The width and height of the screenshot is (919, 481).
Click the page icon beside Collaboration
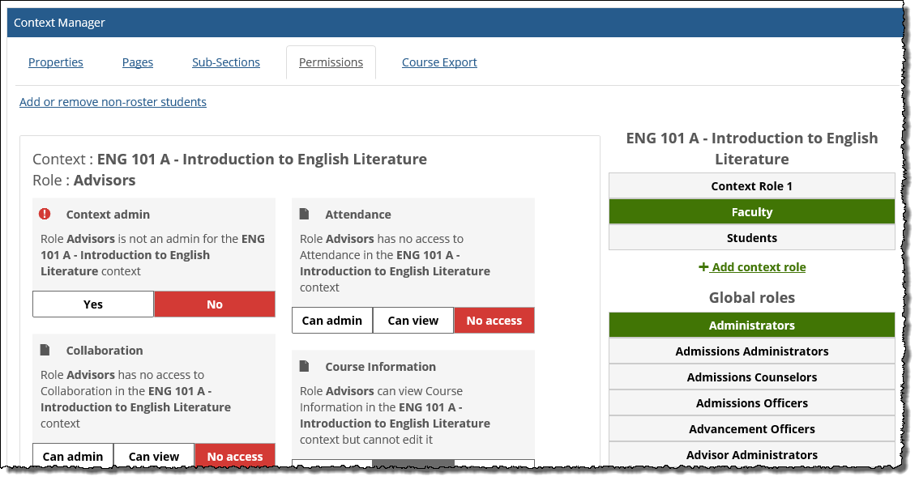click(x=45, y=350)
